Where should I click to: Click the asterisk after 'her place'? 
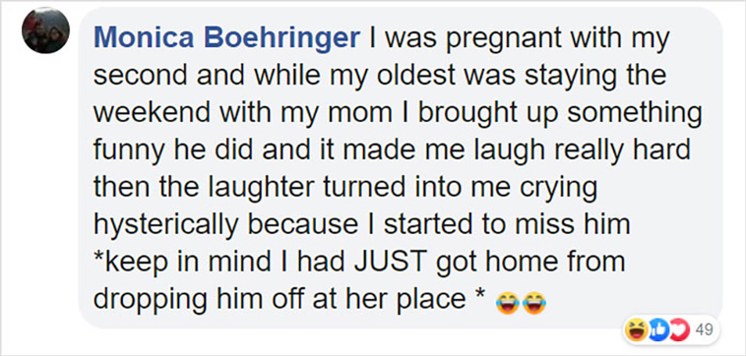[x=480, y=296]
